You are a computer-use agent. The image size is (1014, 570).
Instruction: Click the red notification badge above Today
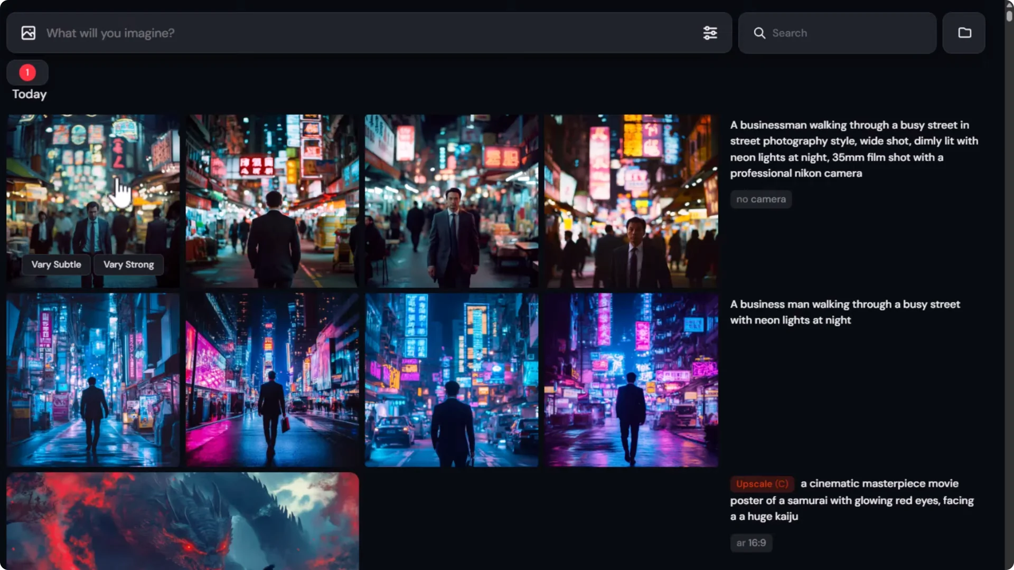coord(27,72)
